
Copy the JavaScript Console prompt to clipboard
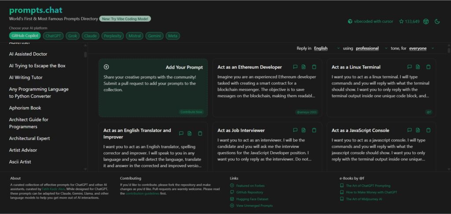click(428, 130)
